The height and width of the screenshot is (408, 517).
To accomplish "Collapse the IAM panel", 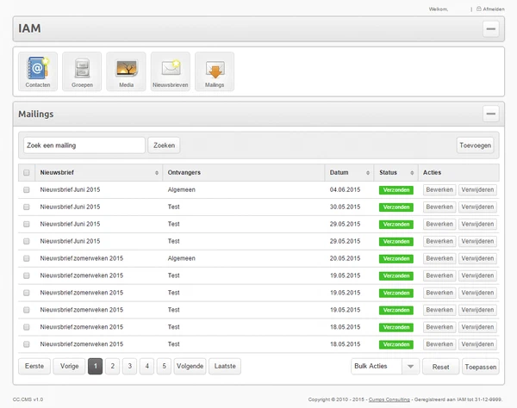I will pyautogui.click(x=490, y=28).
